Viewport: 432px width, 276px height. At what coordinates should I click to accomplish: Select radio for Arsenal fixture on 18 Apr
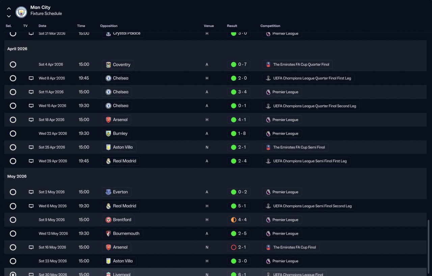tap(13, 119)
